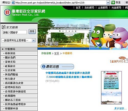The image size is (128, 111).
Task: Open 我的郵局 in top navigation
Action: [89, 8]
